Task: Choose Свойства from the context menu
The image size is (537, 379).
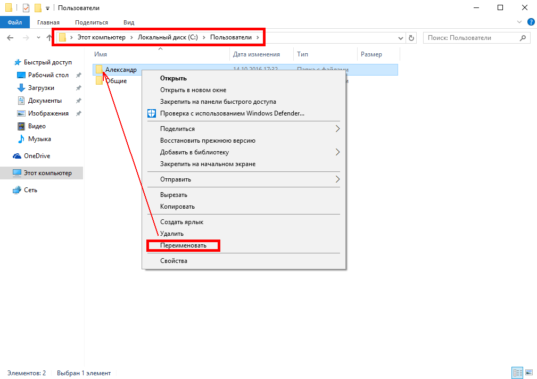Action: pyautogui.click(x=174, y=261)
